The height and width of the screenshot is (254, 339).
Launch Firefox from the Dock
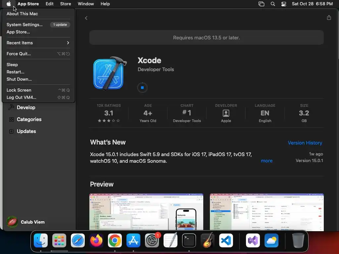click(x=96, y=240)
